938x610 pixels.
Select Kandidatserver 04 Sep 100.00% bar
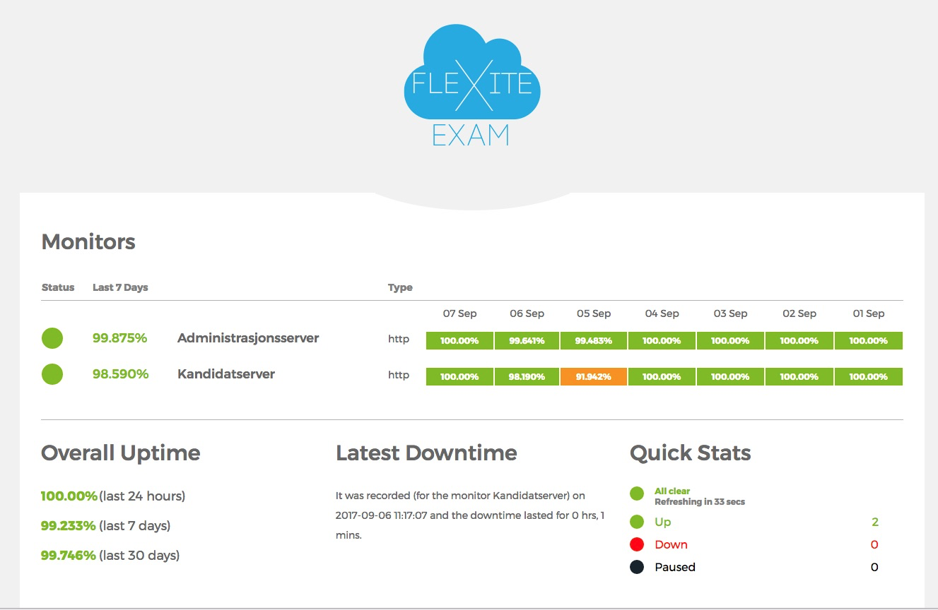point(662,377)
